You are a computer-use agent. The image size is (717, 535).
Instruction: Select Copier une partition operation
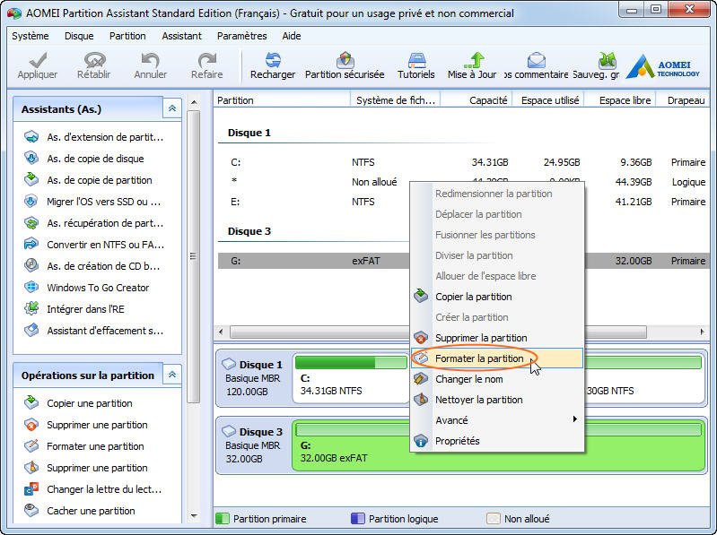(x=78, y=403)
